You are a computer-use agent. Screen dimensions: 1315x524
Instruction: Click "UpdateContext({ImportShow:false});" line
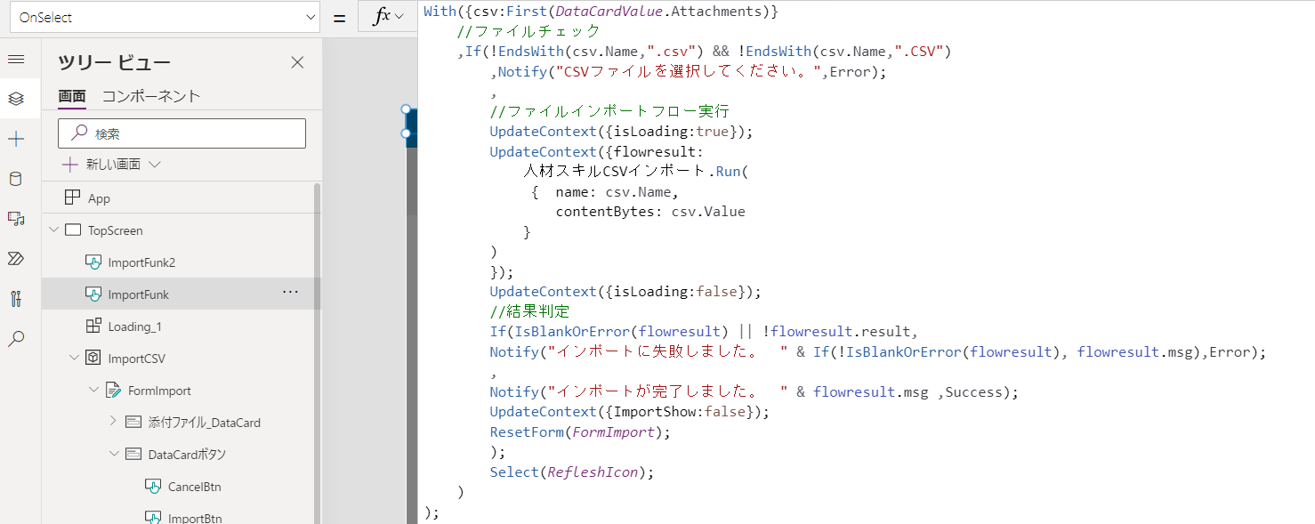[x=629, y=412]
